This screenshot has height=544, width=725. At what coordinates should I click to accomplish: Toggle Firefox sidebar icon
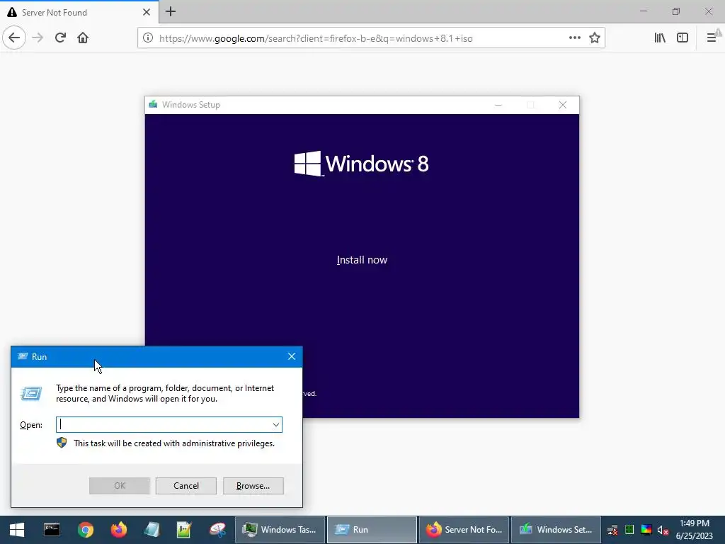click(683, 38)
